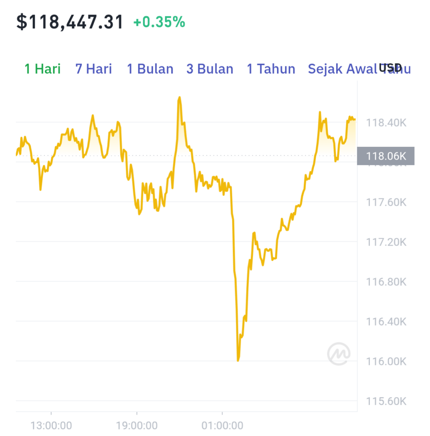Click the chart's highest peak point
The width and height of the screenshot is (430, 436).
[x=179, y=98]
